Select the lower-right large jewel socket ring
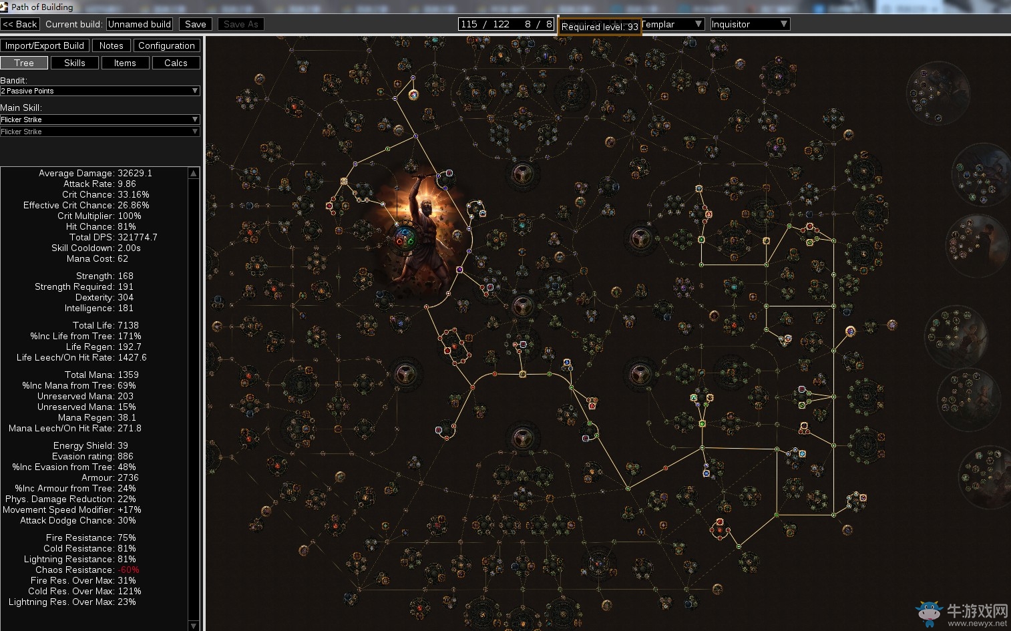Image resolution: width=1011 pixels, height=631 pixels. tap(640, 374)
